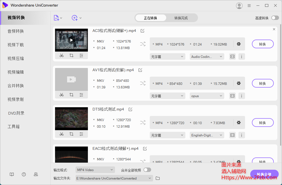The width and height of the screenshot is (282, 185).
Task: Enable 合并全部视频 merge toggle
Action: [147, 170]
